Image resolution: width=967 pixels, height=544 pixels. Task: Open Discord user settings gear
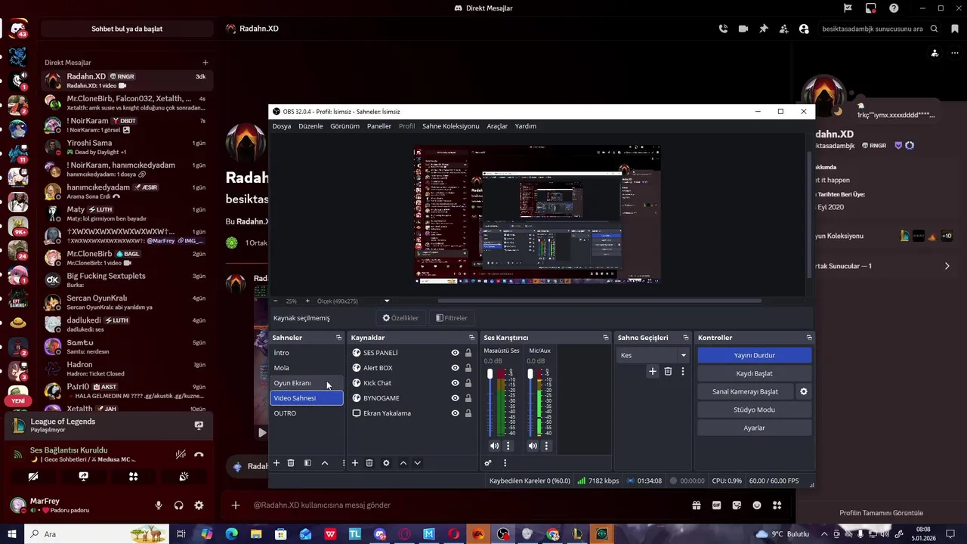coord(199,505)
